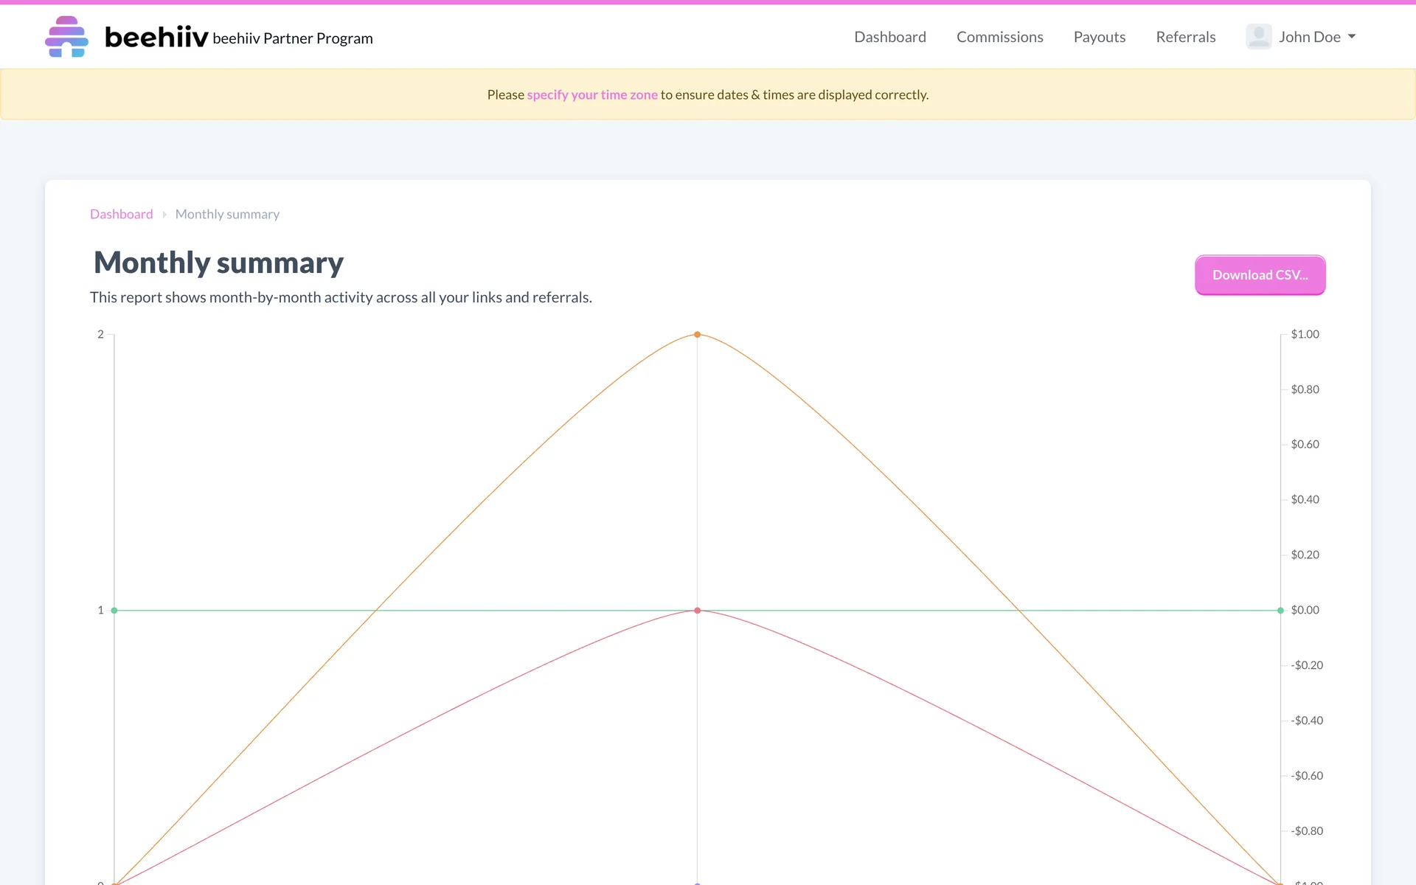This screenshot has width=1416, height=885.
Task: Click the Monthly summary breadcrumb text
Action: coord(227,215)
